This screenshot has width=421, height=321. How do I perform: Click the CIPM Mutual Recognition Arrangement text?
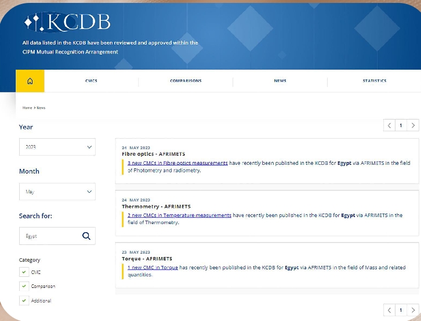coord(70,52)
